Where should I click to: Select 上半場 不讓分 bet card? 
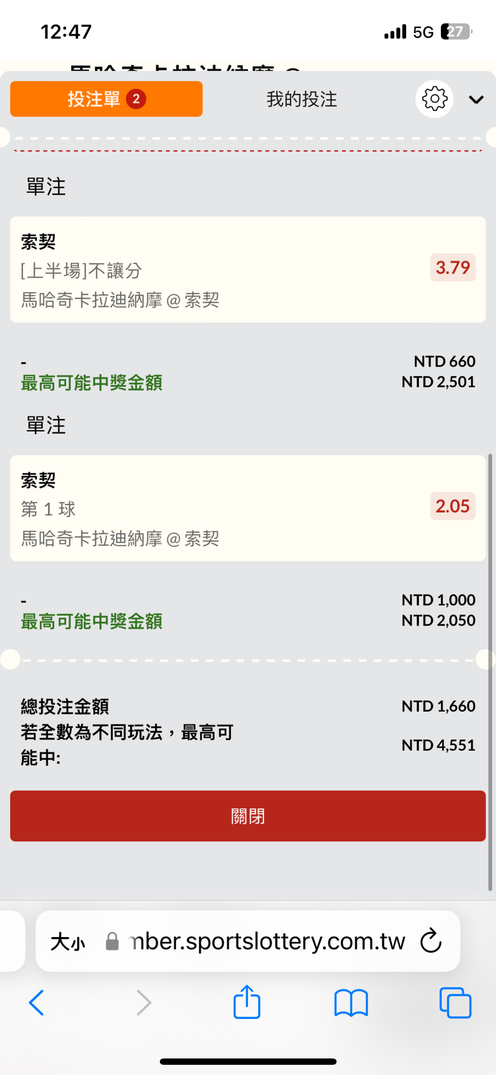click(220, 270)
